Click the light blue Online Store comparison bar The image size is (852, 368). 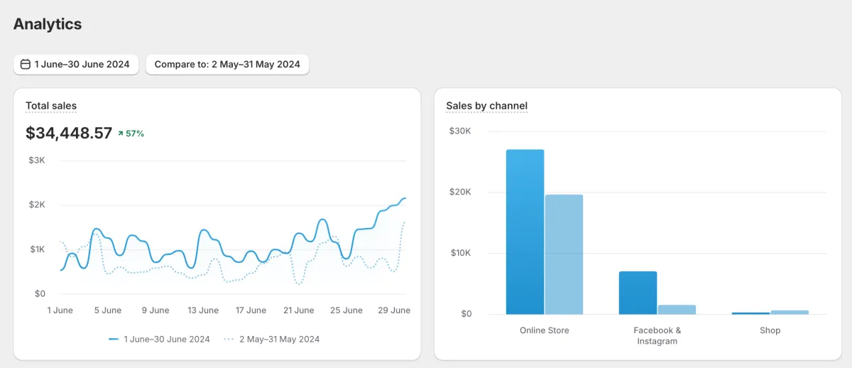pos(564,254)
